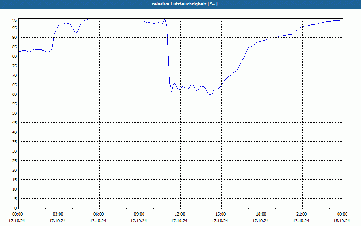Select the 20 y-axis label
361x226 pixels.
coord(14,170)
